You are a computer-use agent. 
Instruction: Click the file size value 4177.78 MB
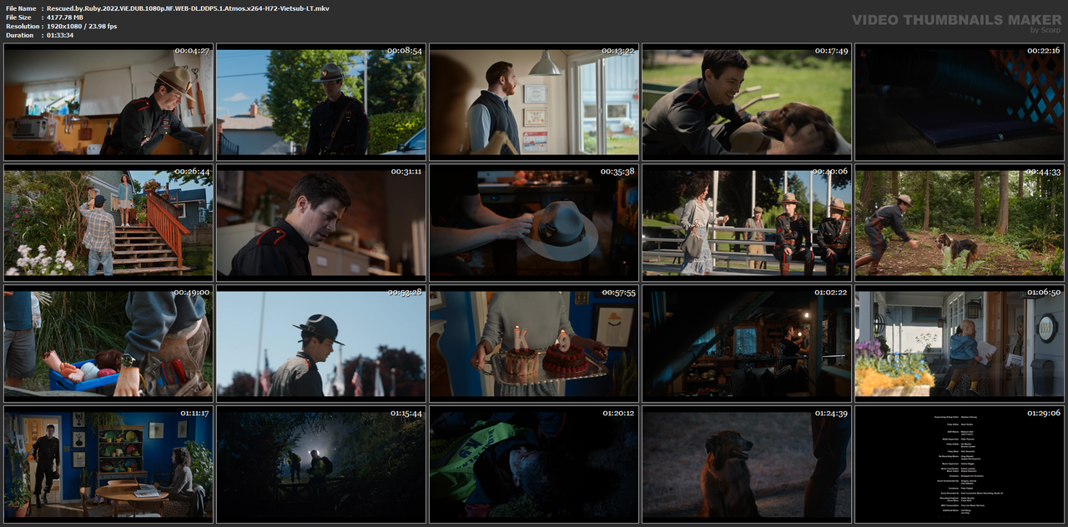click(65, 17)
